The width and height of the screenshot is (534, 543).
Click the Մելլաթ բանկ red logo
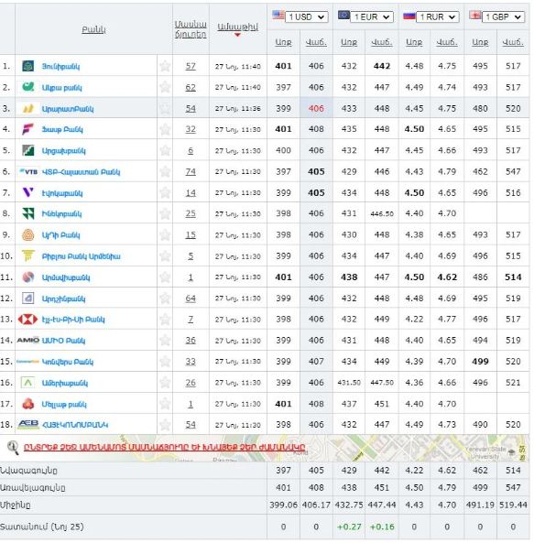click(28, 404)
